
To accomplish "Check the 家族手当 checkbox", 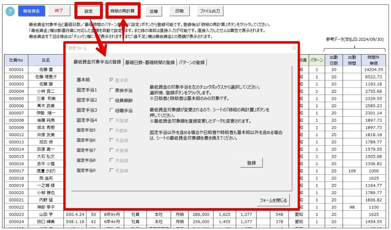I will tap(111, 90).
